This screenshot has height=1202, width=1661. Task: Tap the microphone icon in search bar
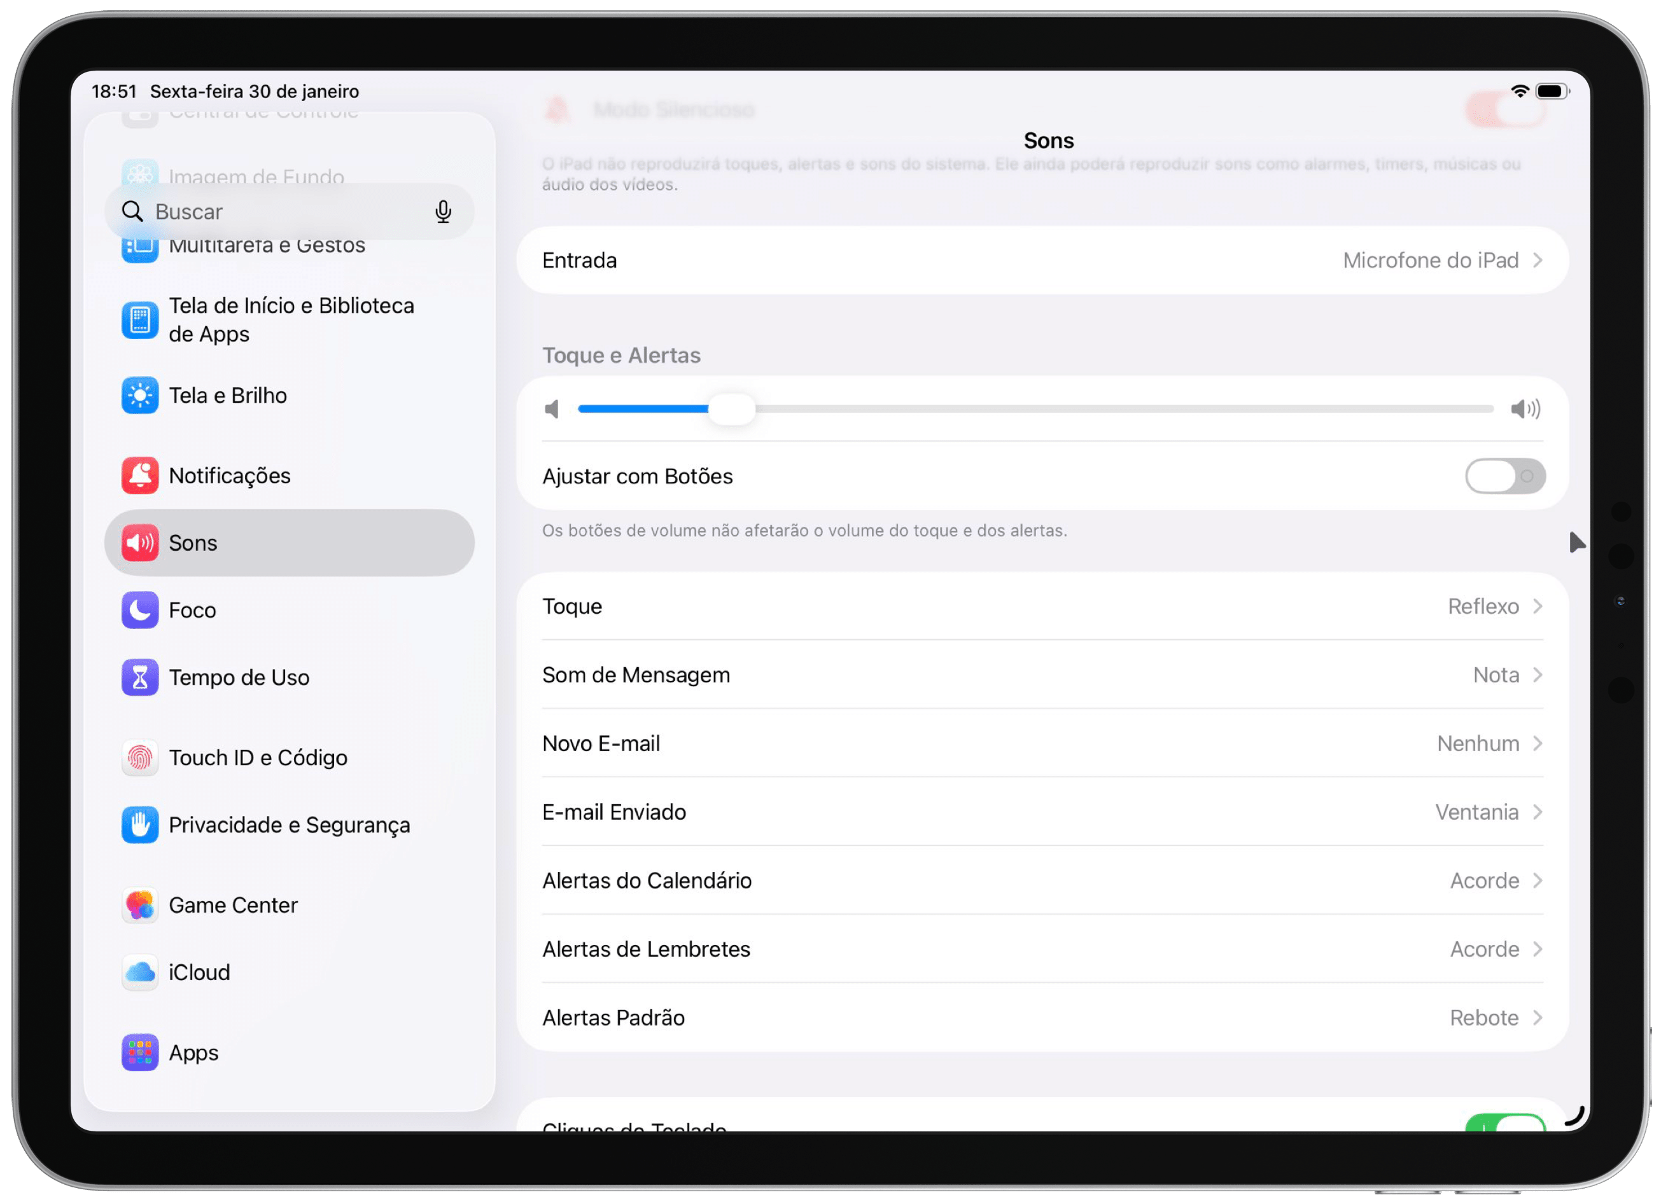442,212
